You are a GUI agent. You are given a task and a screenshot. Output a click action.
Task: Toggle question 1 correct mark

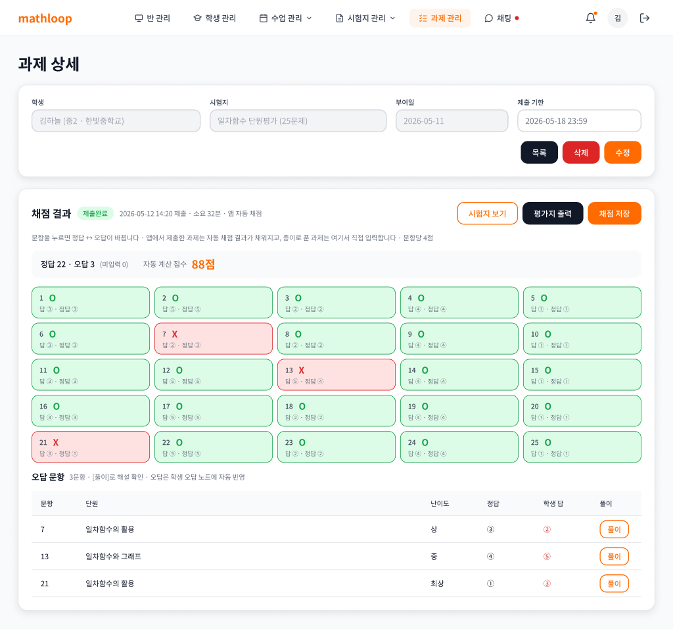point(91,303)
